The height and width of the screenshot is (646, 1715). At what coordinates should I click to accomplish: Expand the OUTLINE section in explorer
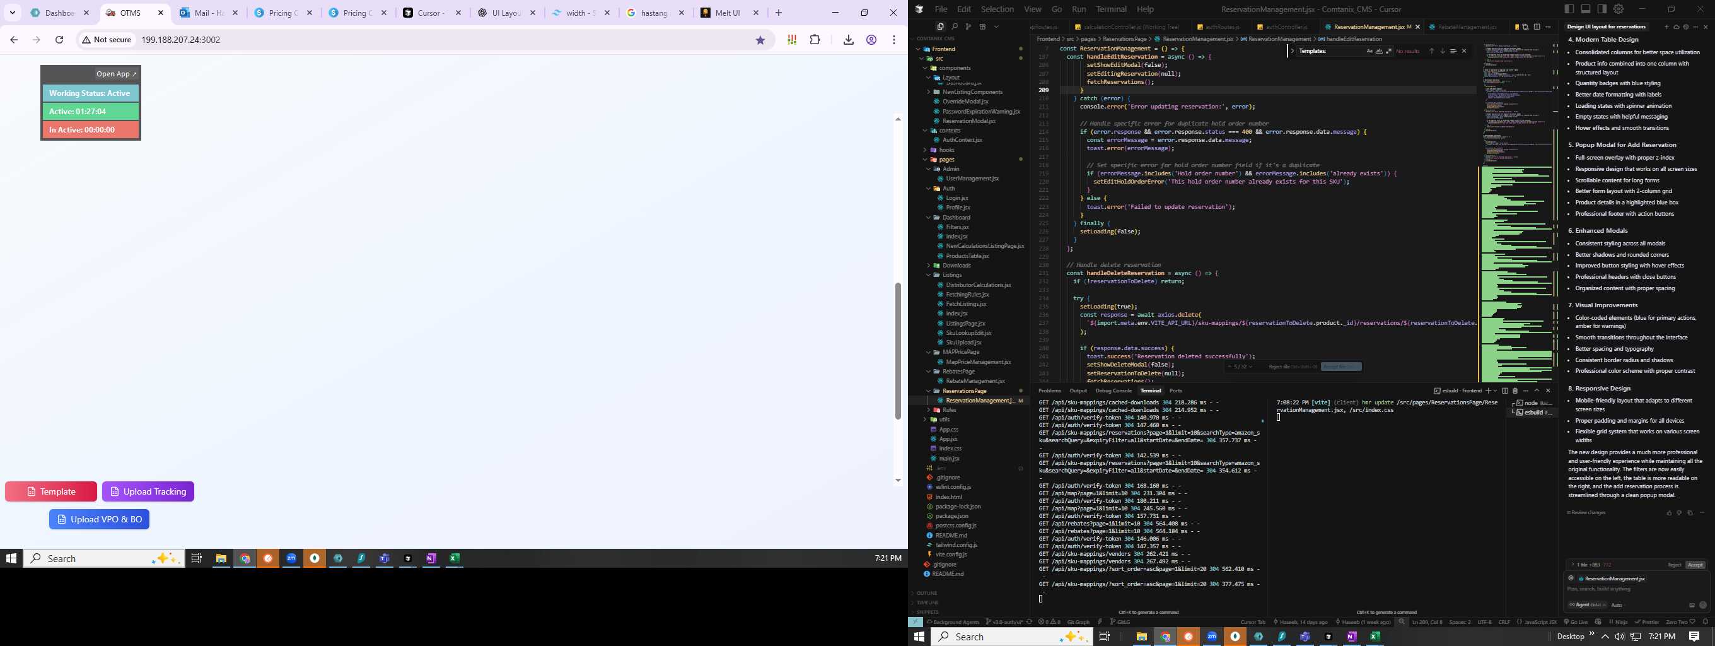[x=927, y=594]
